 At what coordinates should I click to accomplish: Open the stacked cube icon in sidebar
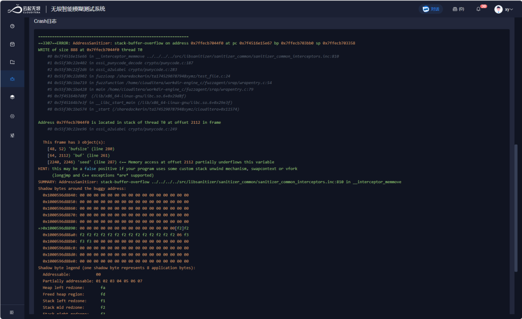12,97
